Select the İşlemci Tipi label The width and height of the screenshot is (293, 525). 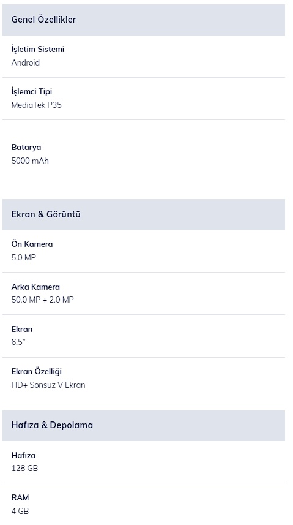(32, 91)
